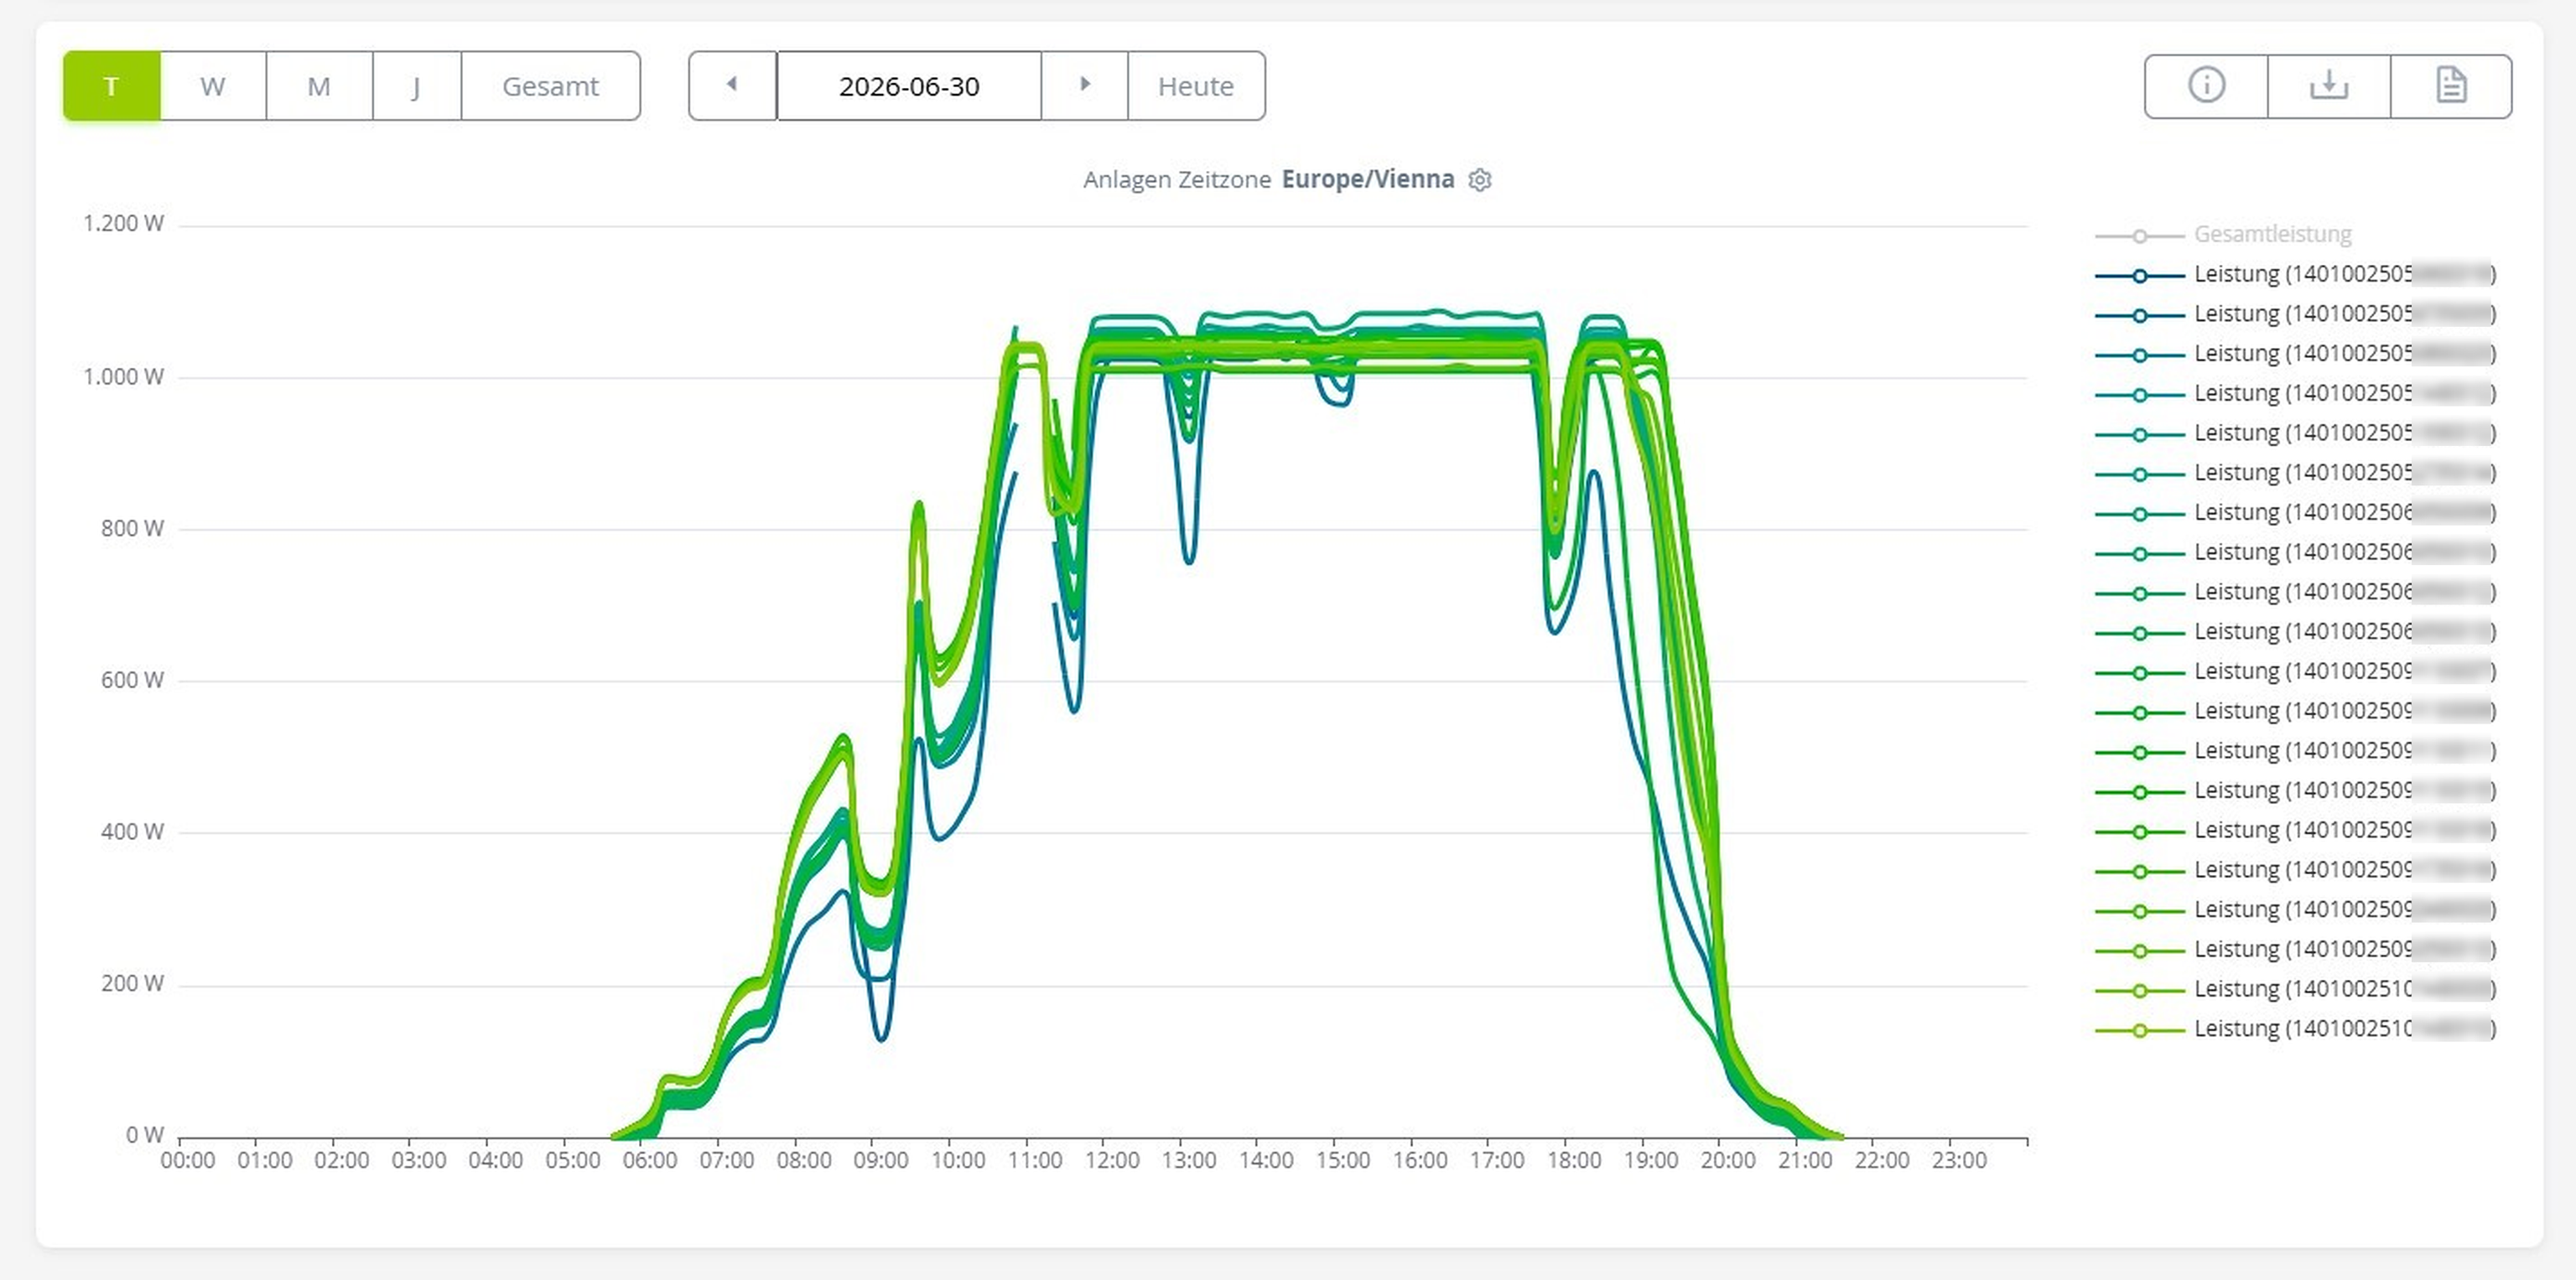
Task: Click the 00:00 time axis label
Action: point(188,1161)
